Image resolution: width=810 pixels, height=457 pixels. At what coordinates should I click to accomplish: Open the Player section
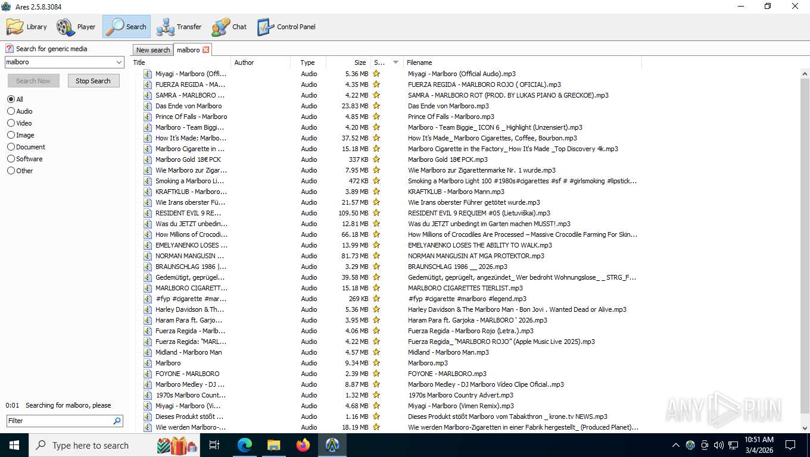[x=76, y=27]
